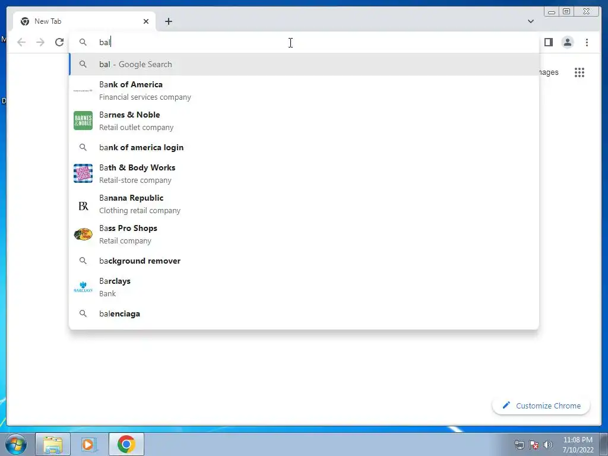
Task: Open the Images link
Action: (x=549, y=72)
